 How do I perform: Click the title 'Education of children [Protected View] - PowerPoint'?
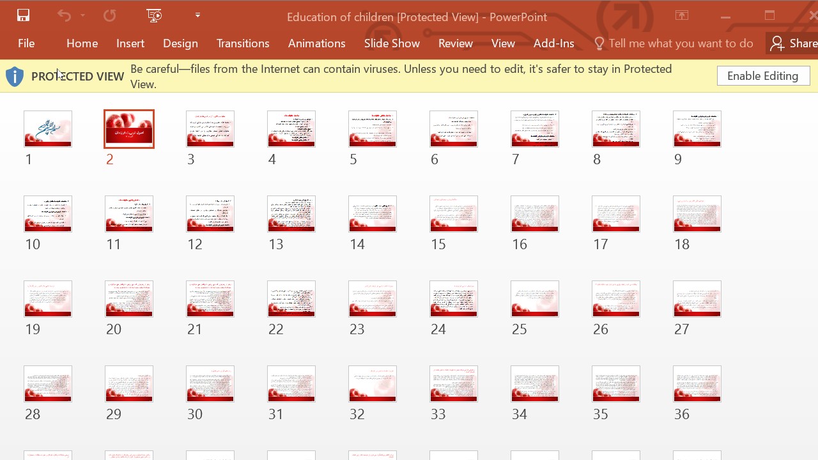pos(417,17)
